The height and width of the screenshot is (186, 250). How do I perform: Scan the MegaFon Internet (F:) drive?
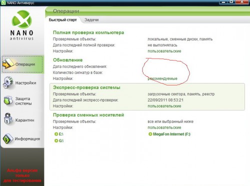click(x=171, y=134)
